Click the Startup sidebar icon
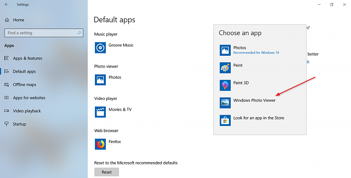The width and height of the screenshot is (351, 178). click(x=7, y=124)
